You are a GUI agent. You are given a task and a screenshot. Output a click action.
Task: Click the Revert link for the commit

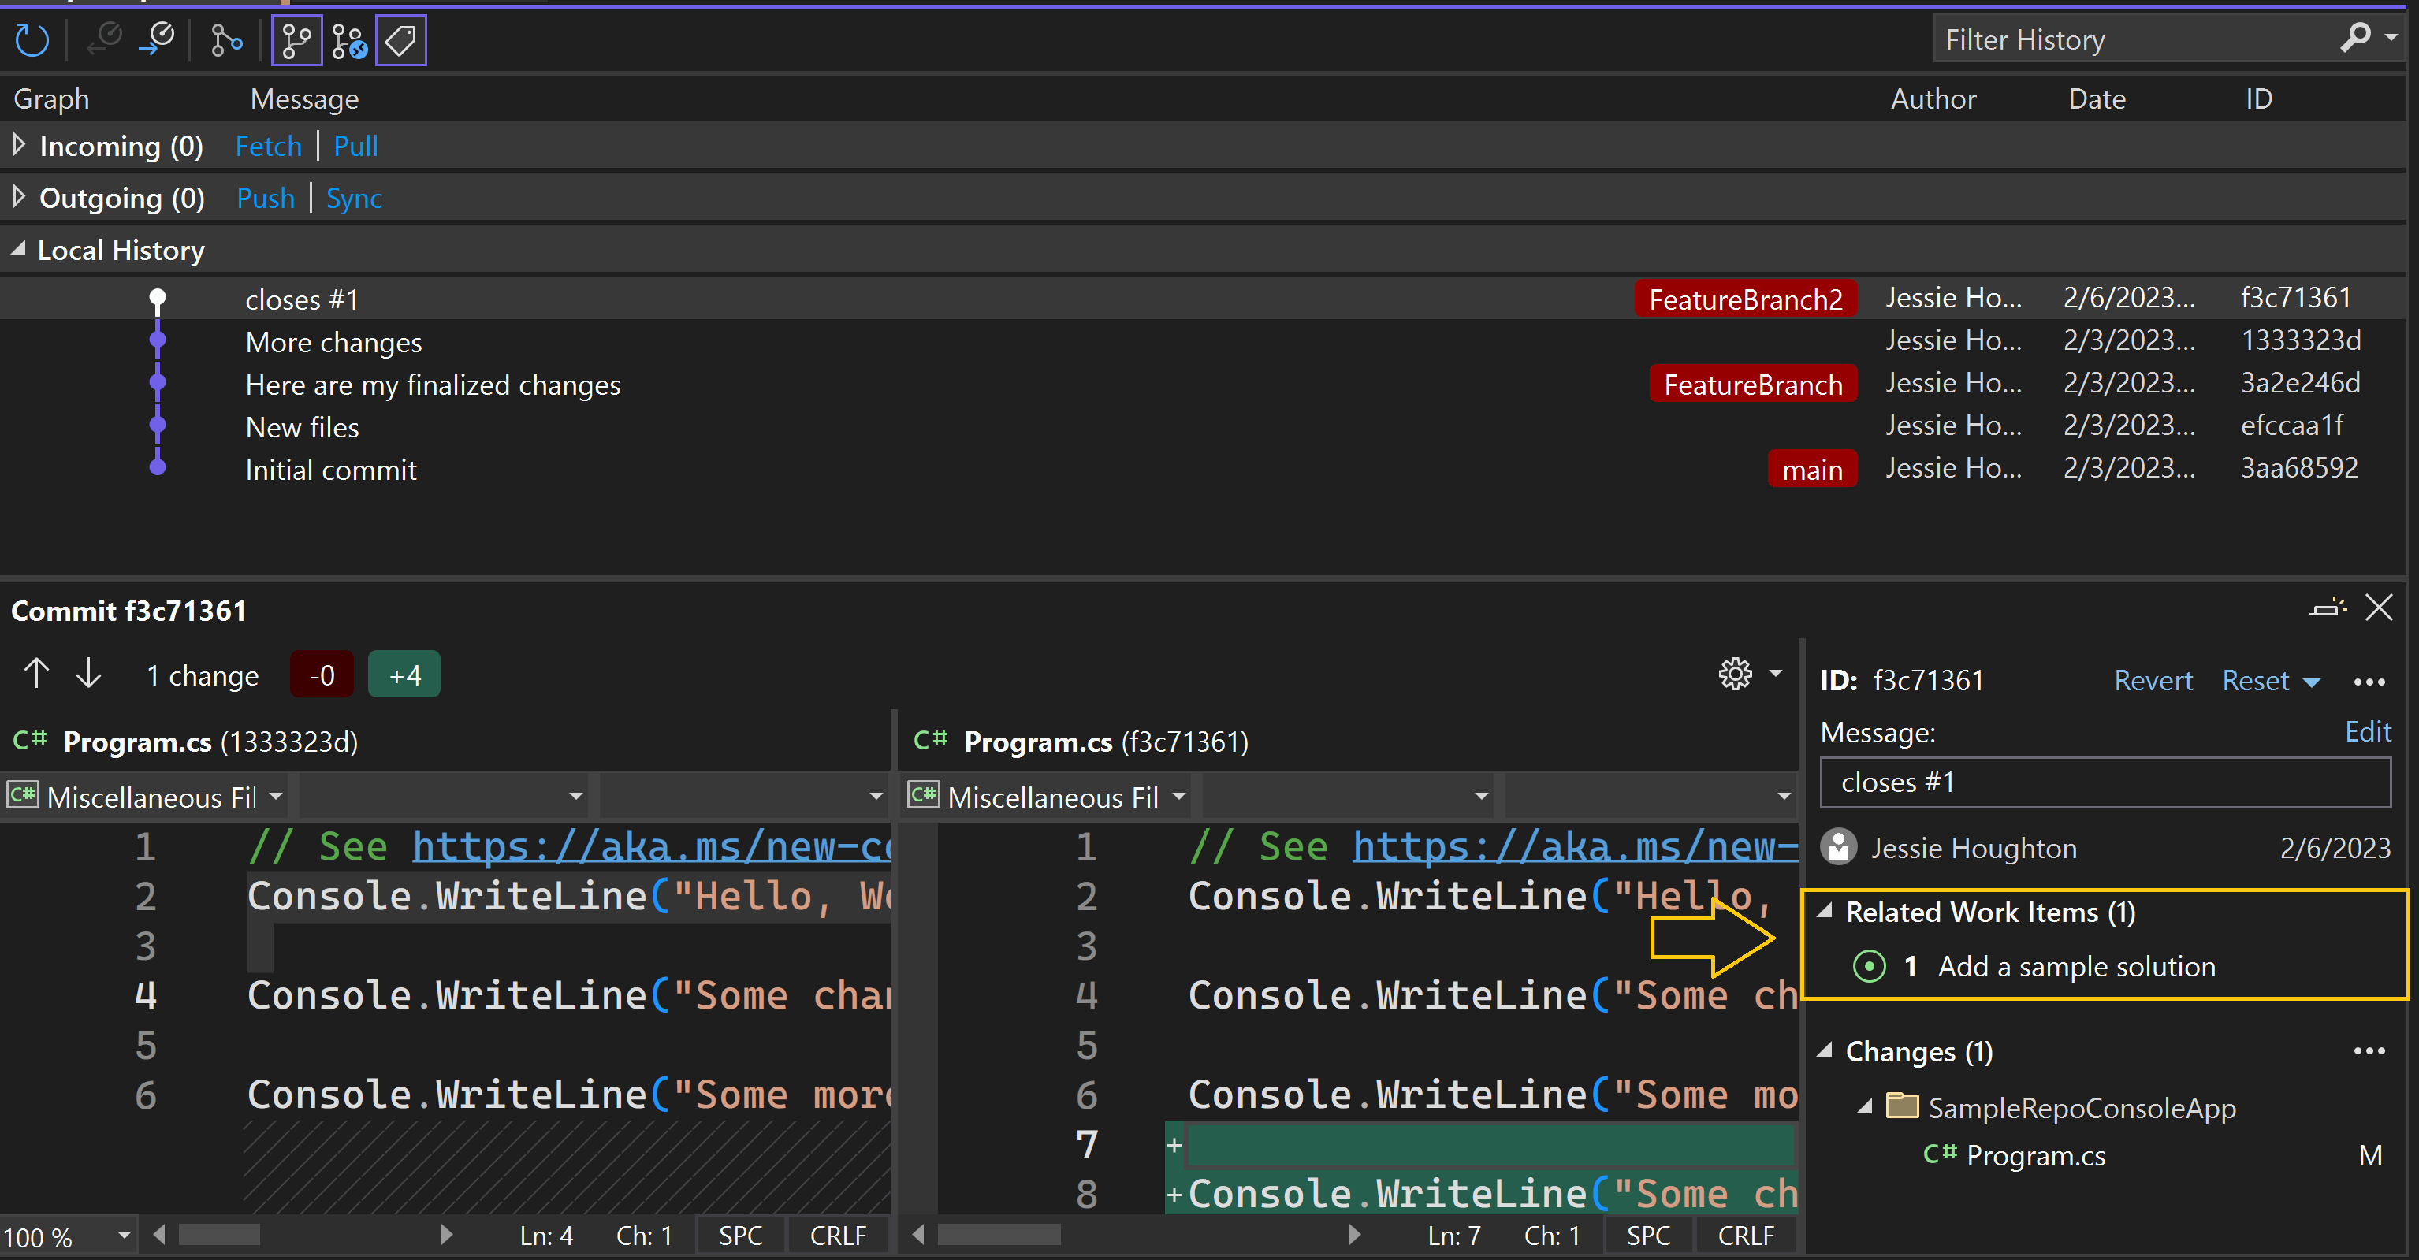point(2153,681)
